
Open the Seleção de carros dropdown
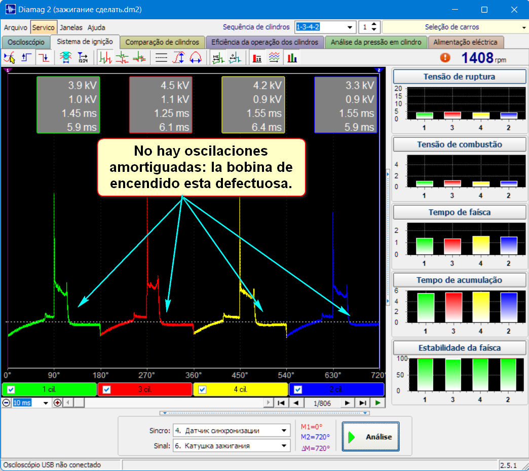pos(523,27)
